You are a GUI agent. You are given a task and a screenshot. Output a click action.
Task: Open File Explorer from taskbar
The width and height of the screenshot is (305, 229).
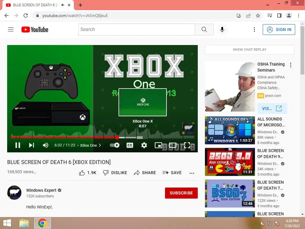(24, 223)
